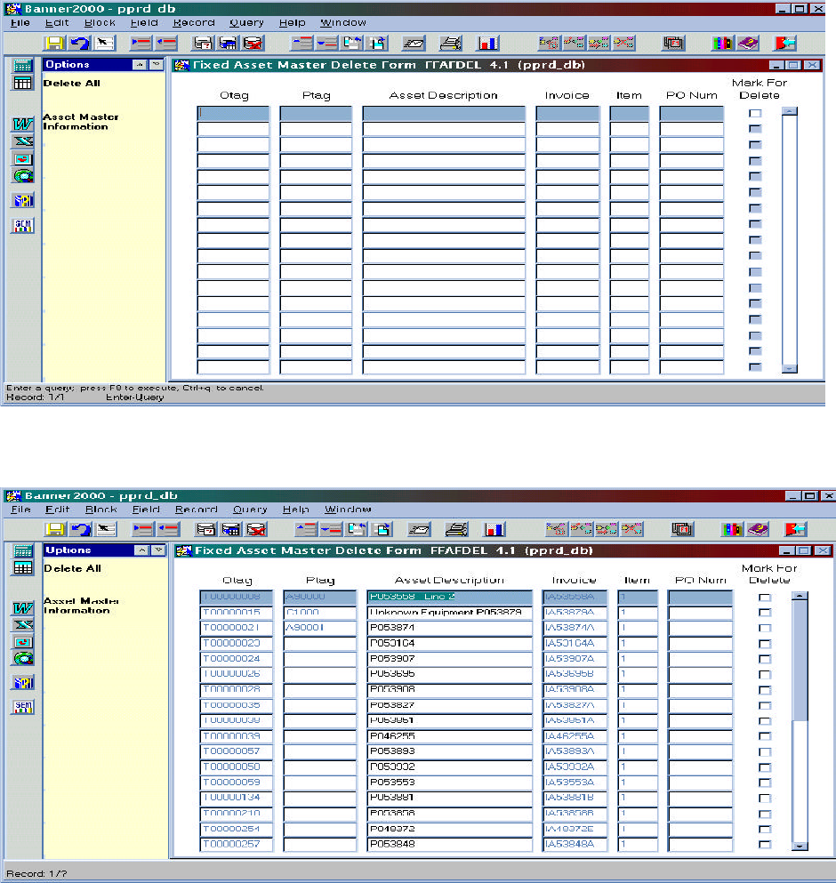
Task: Click Asset Master Information in the populated results window
Action: pyautogui.click(x=81, y=606)
